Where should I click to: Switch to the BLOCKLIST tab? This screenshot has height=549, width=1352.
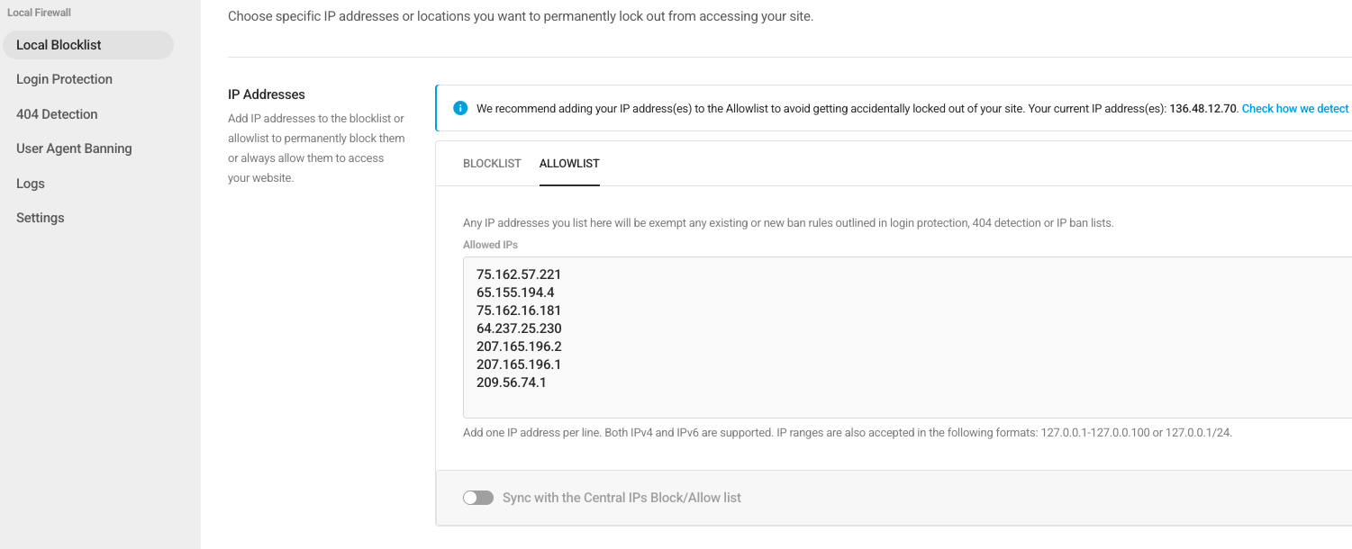pyautogui.click(x=492, y=164)
